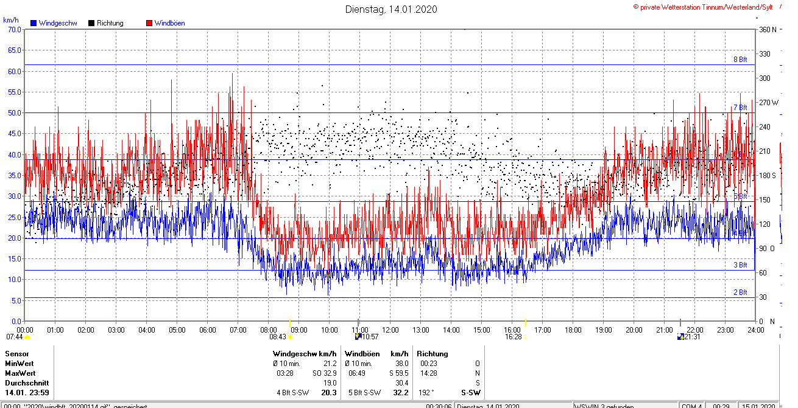798x408 pixels.
Task: Click the sun icon next to 16:28
Action: (x=526, y=337)
